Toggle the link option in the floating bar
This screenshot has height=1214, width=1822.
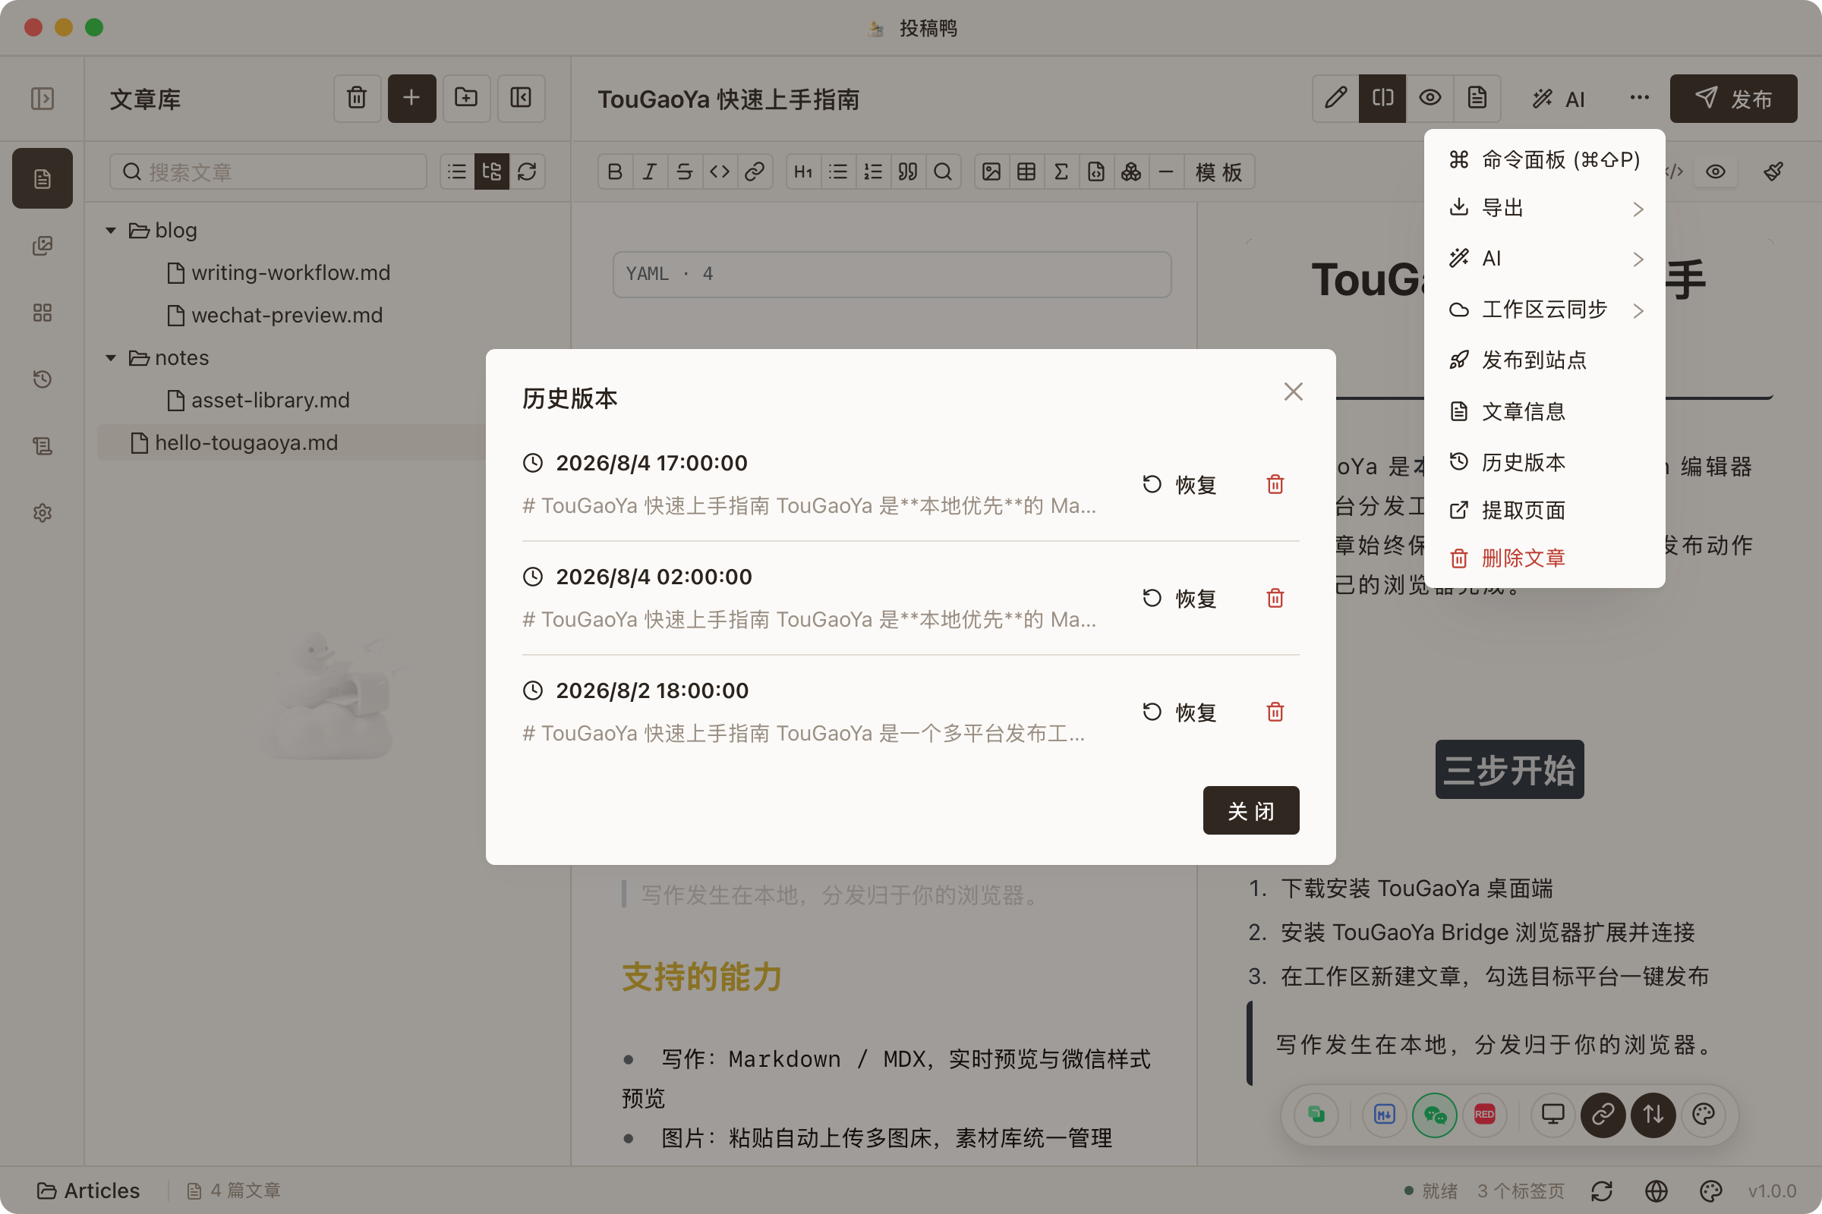pos(1603,1114)
